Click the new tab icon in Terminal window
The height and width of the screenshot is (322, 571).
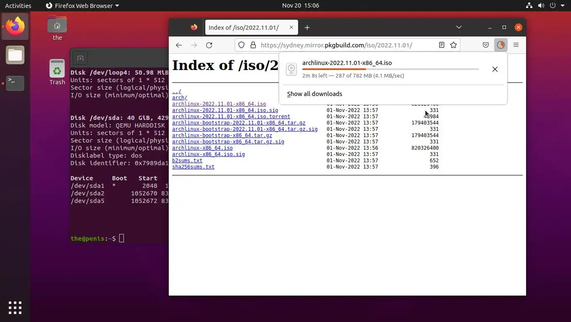pos(80,58)
